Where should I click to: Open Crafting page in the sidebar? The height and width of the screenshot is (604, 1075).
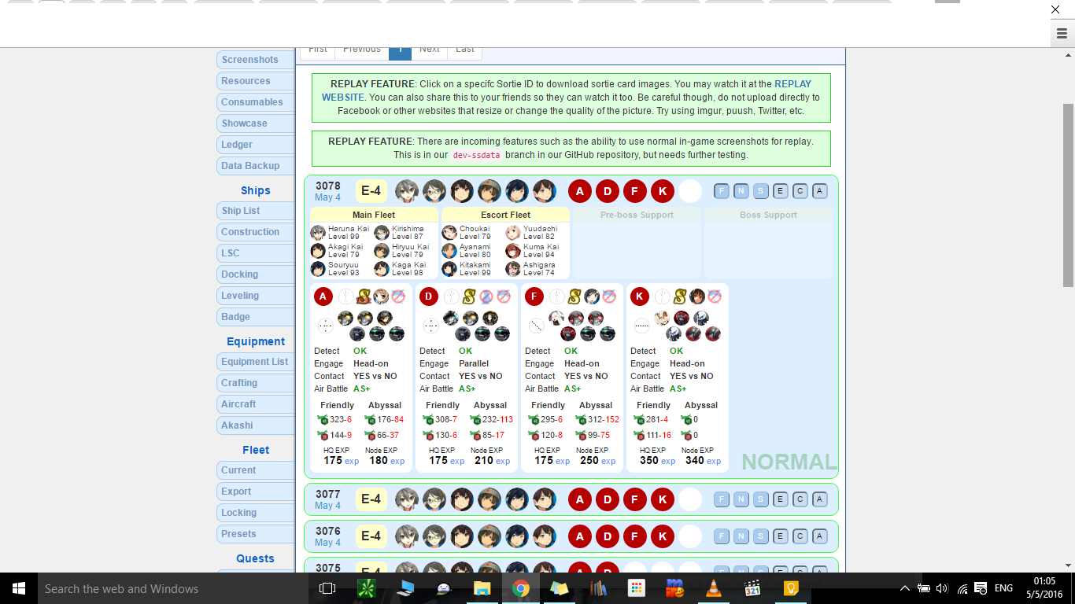pyautogui.click(x=256, y=383)
